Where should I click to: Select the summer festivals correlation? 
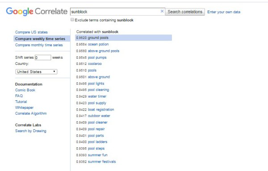102,162
